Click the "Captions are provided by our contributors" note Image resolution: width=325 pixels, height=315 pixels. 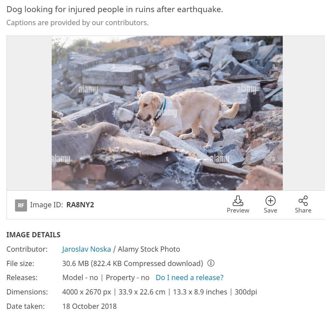click(x=77, y=23)
